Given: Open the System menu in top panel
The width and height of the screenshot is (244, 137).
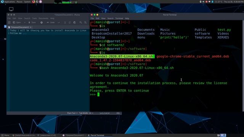Looking at the screenshot, I should point(27,2).
